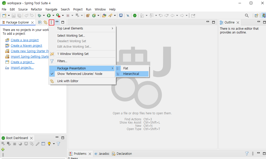Click the Debug bug icon
Image resolution: width=266 pixels, height=159 pixels.
(x=39, y=15)
